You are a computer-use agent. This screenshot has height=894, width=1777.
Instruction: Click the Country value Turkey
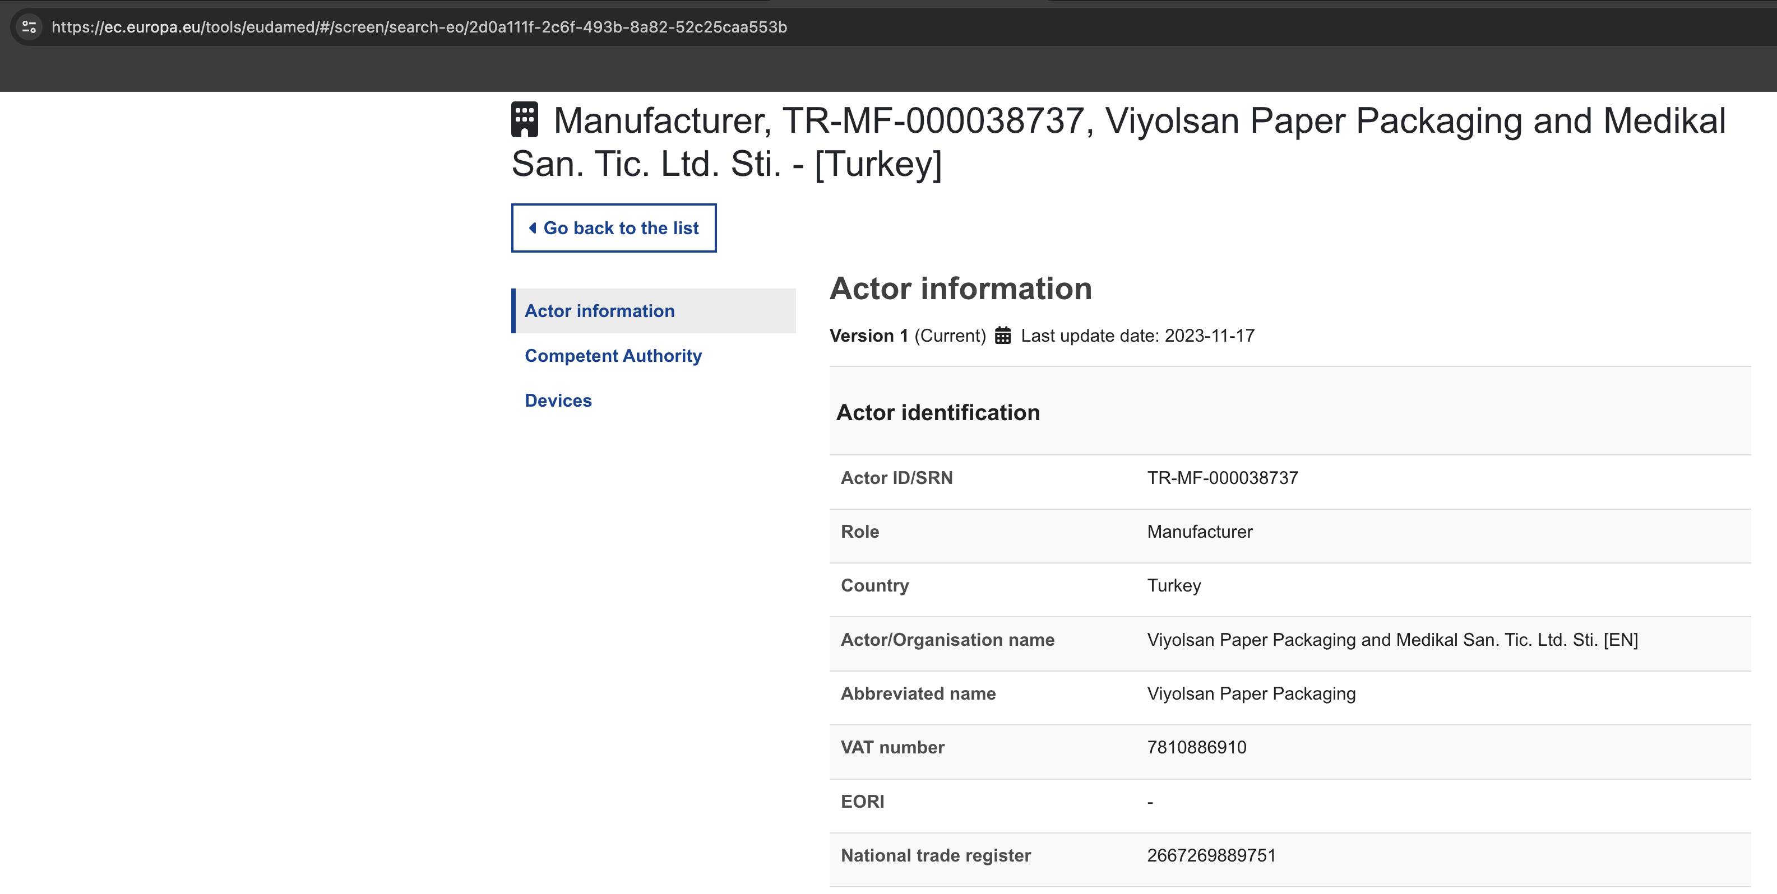1173,585
